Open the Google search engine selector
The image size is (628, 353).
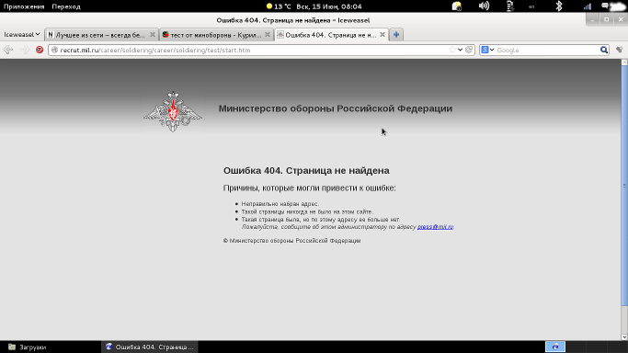[487, 50]
